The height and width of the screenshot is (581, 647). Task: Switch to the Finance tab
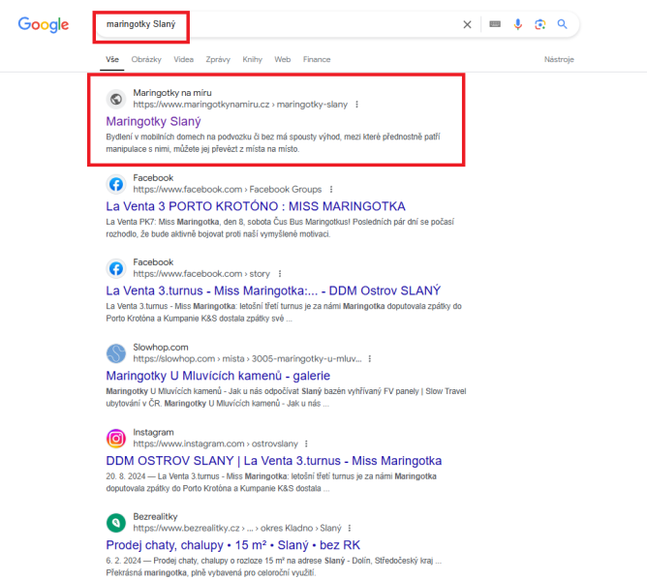pos(317,59)
